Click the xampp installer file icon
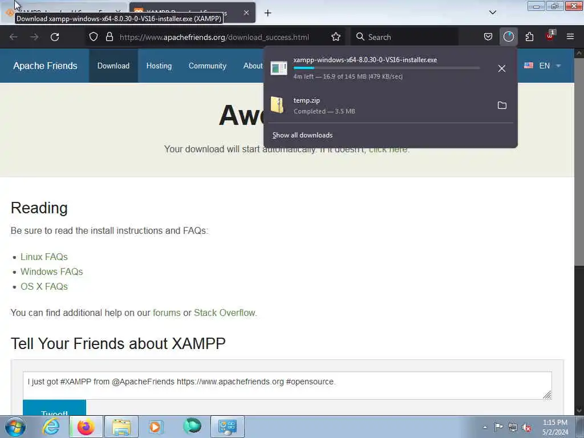This screenshot has height=438, width=584. tap(278, 68)
